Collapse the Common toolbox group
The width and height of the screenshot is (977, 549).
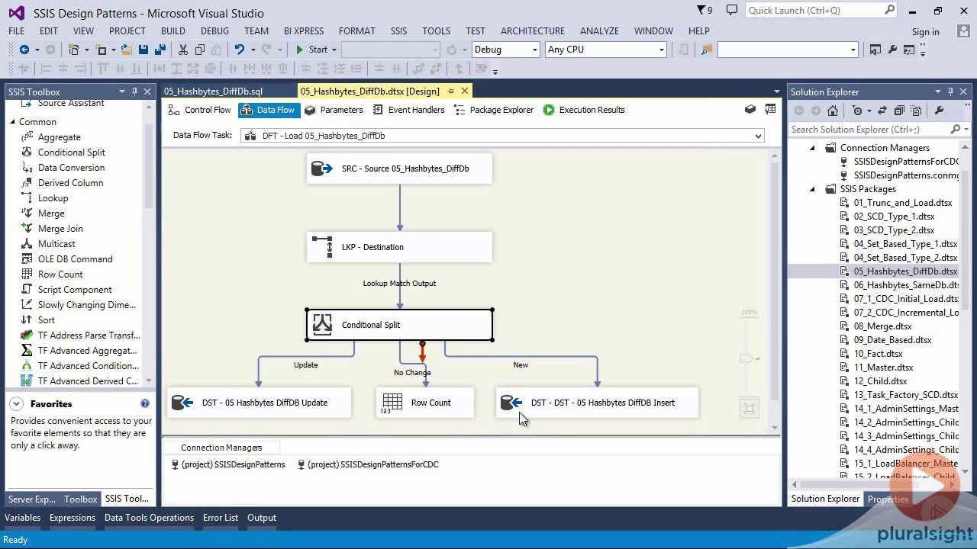tap(13, 122)
